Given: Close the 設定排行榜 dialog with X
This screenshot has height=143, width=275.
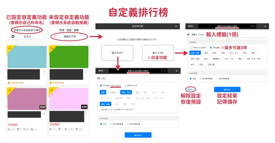Looking at the screenshot, I should click(x=176, y=26).
